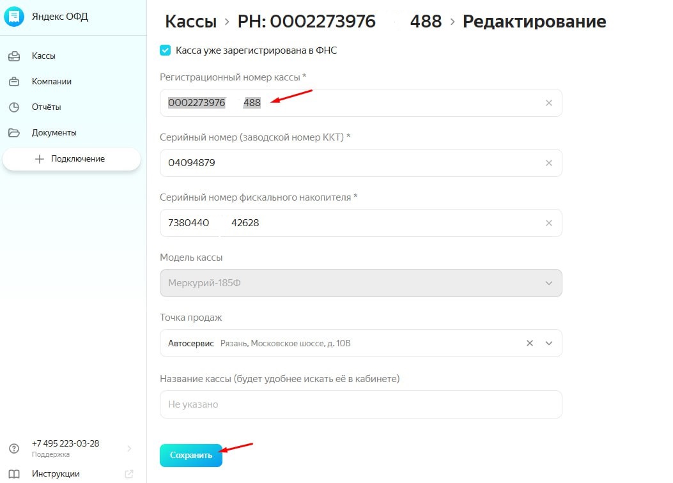The image size is (673, 483).
Task: Expand the support phone chevron
Action: click(x=129, y=448)
